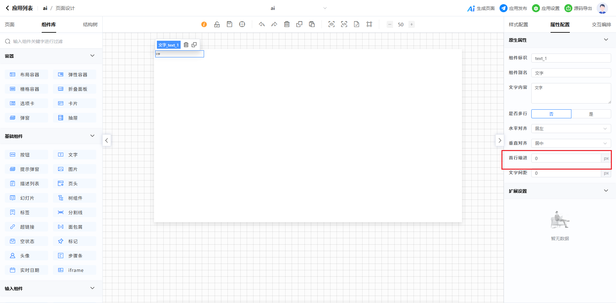Set 是否多行 to 是
Screen dimensions: 616x303
point(591,114)
